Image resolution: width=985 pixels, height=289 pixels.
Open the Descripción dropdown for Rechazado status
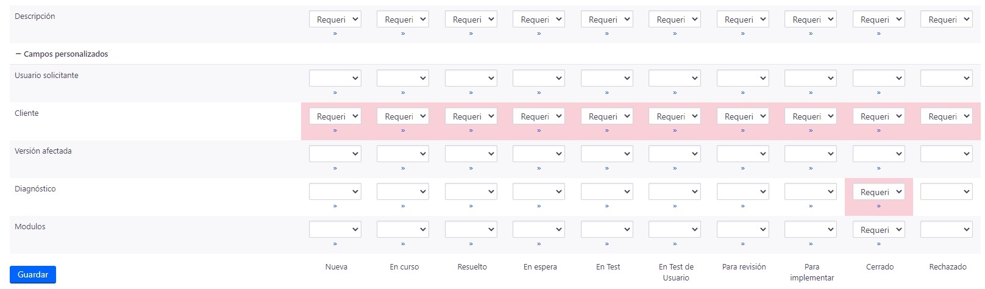(947, 20)
